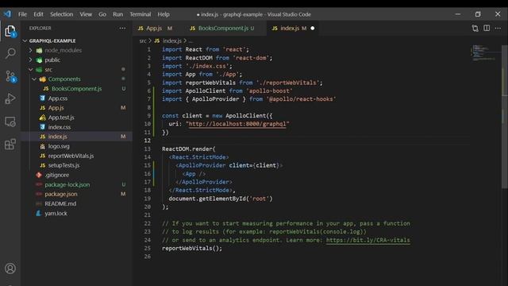Open Source Control view

[x=10, y=76]
